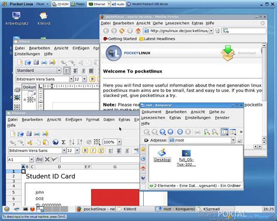The height and width of the screenshot is (221, 277).
Task: Click the Firefox stop loading icon
Action: pyautogui.click(x=130, y=31)
